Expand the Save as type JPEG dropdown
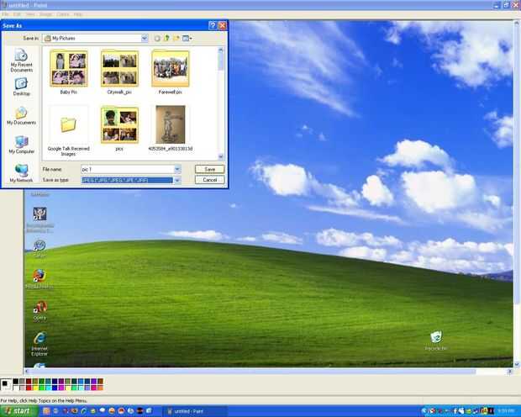The height and width of the screenshot is (417, 521). [x=177, y=180]
